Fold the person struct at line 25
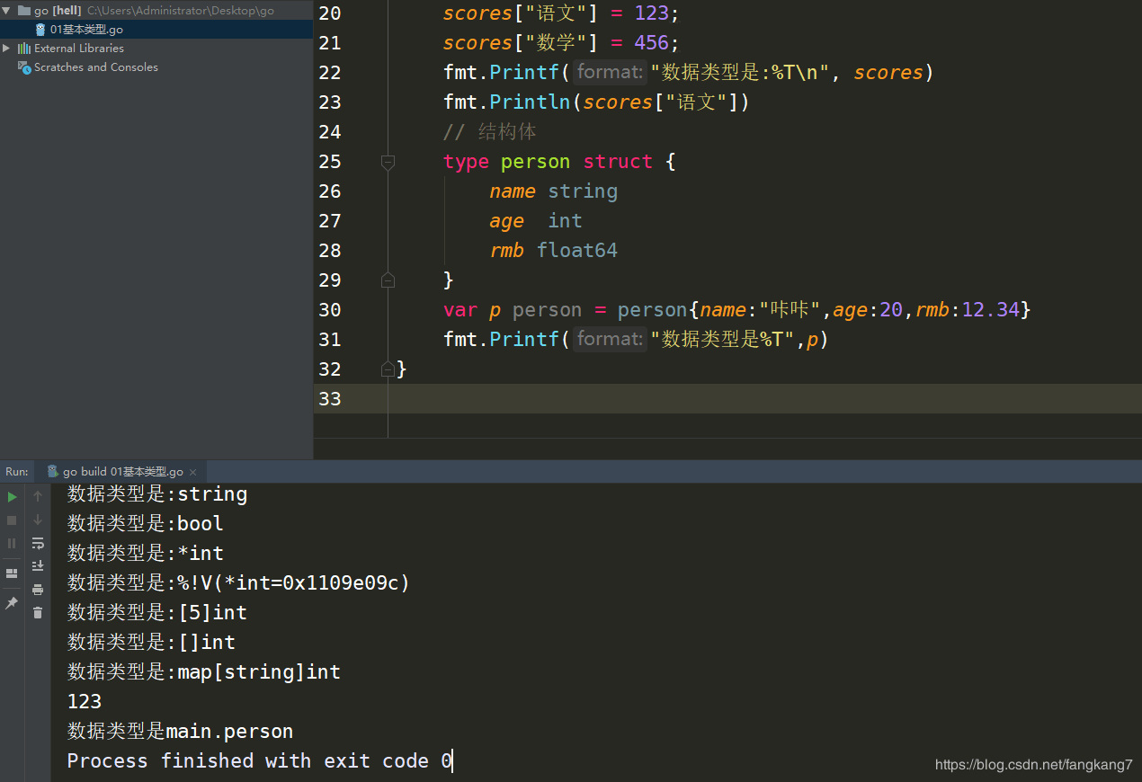Viewport: 1142px width, 782px height. [388, 162]
